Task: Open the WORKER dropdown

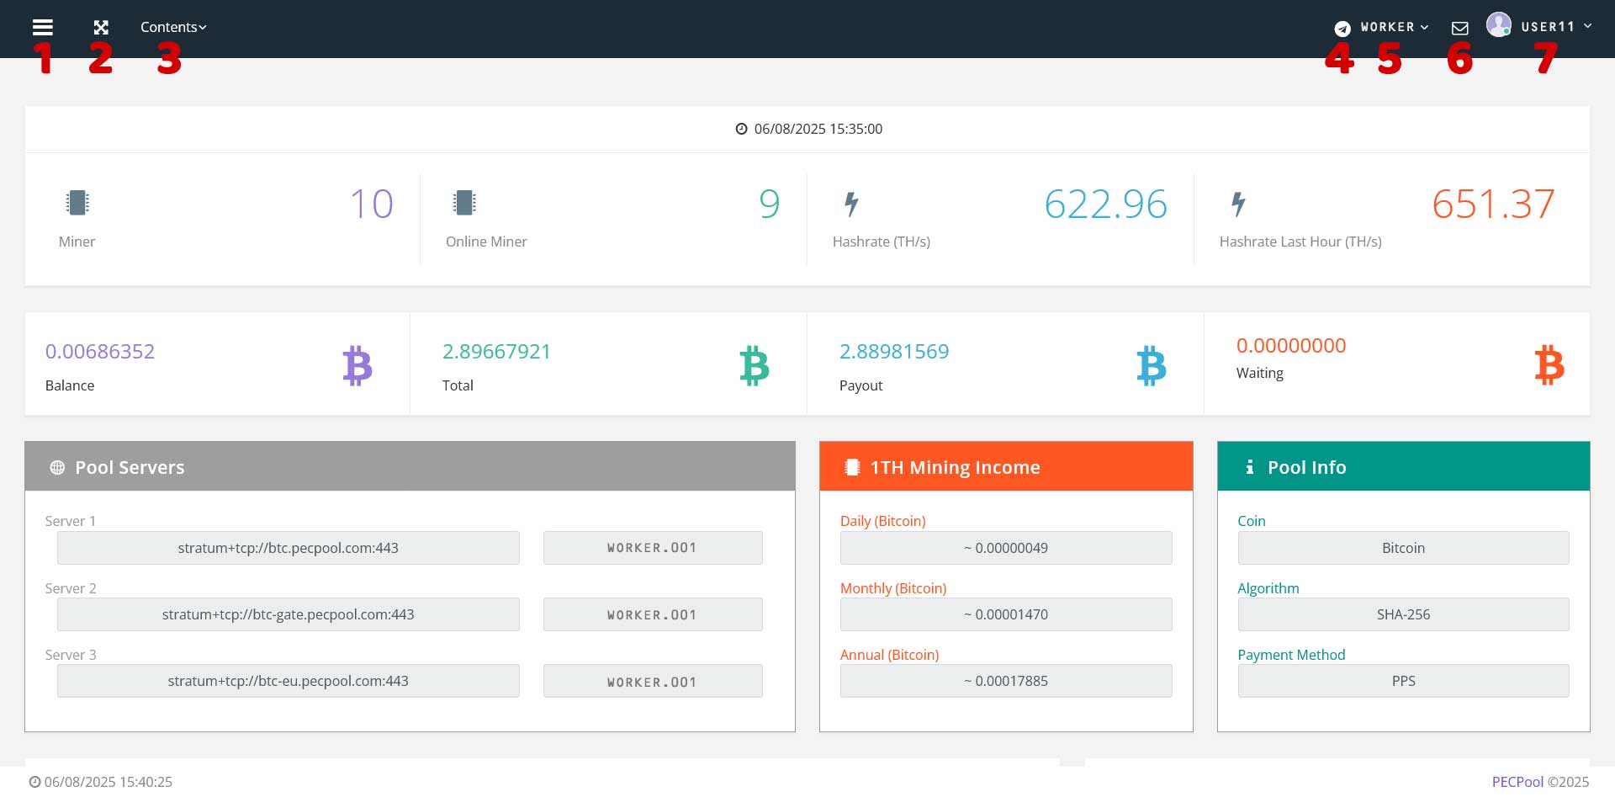Action: 1395,27
